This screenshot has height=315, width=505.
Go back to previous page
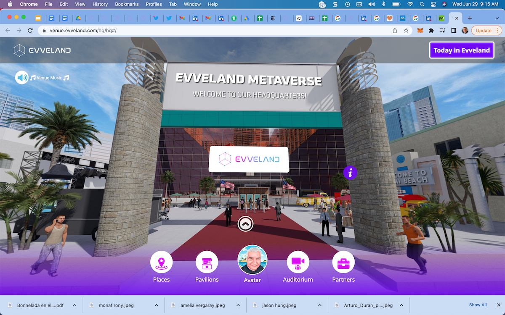[8, 31]
